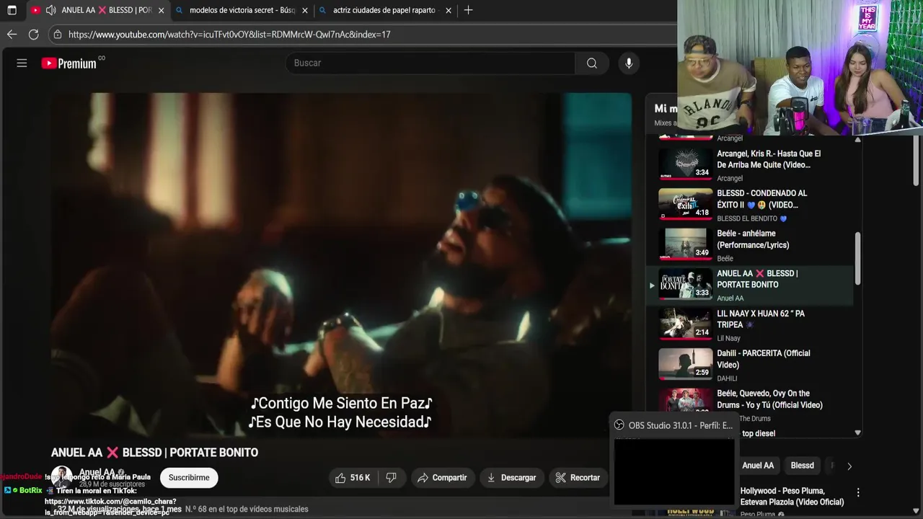This screenshot has width=923, height=519.
Task: Click OBS Studio icon in preview title
Action: pos(619,425)
